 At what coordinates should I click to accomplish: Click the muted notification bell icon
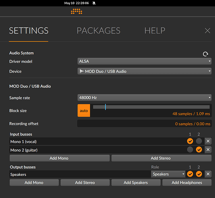click(94, 3)
